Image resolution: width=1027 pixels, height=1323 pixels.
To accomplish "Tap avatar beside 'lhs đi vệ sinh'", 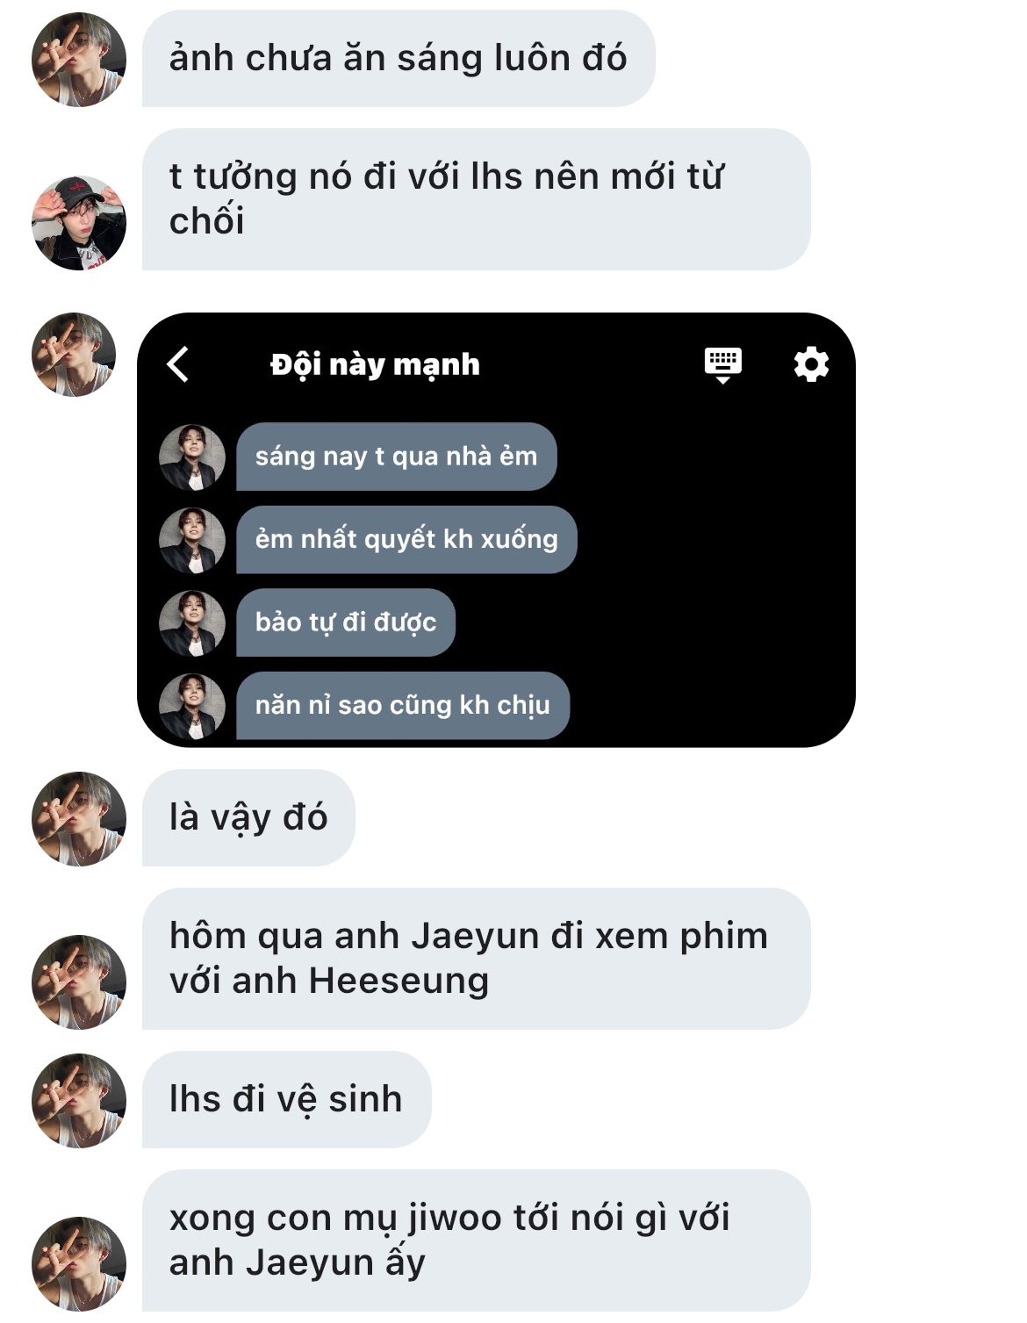I will pyautogui.click(x=79, y=1101).
